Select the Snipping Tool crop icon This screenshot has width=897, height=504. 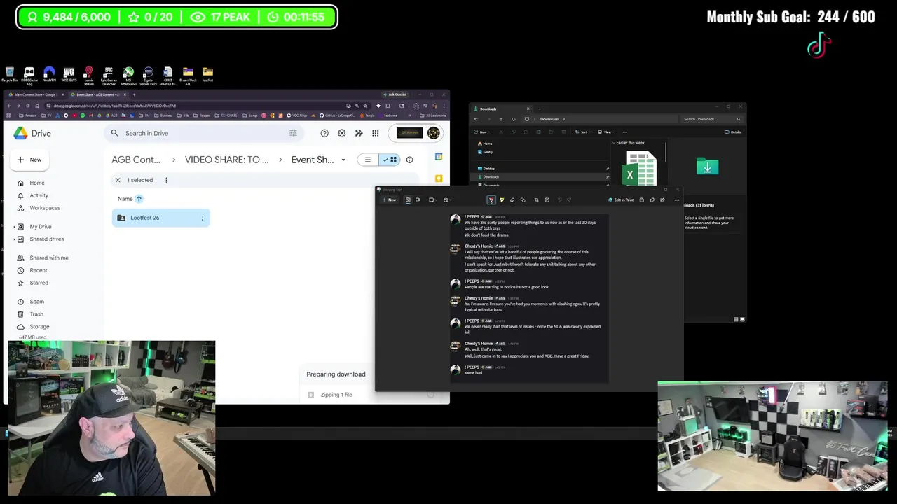coord(536,199)
